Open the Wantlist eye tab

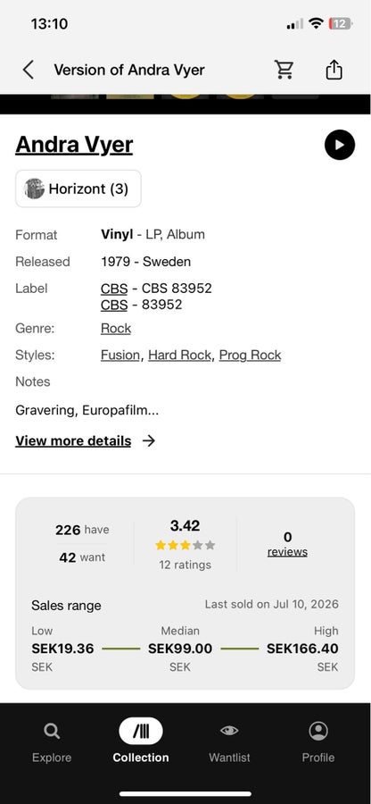[x=229, y=741]
